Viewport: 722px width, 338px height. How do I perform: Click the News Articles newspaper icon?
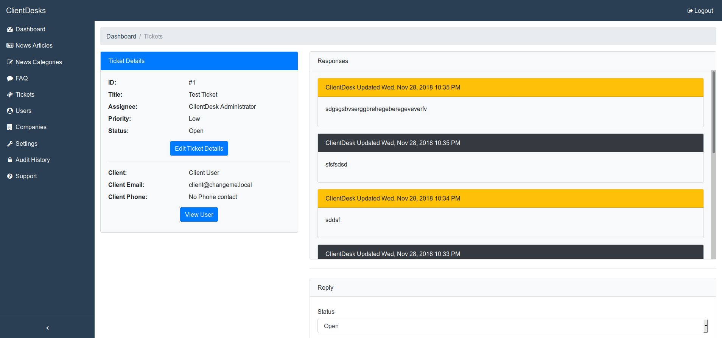click(x=10, y=45)
